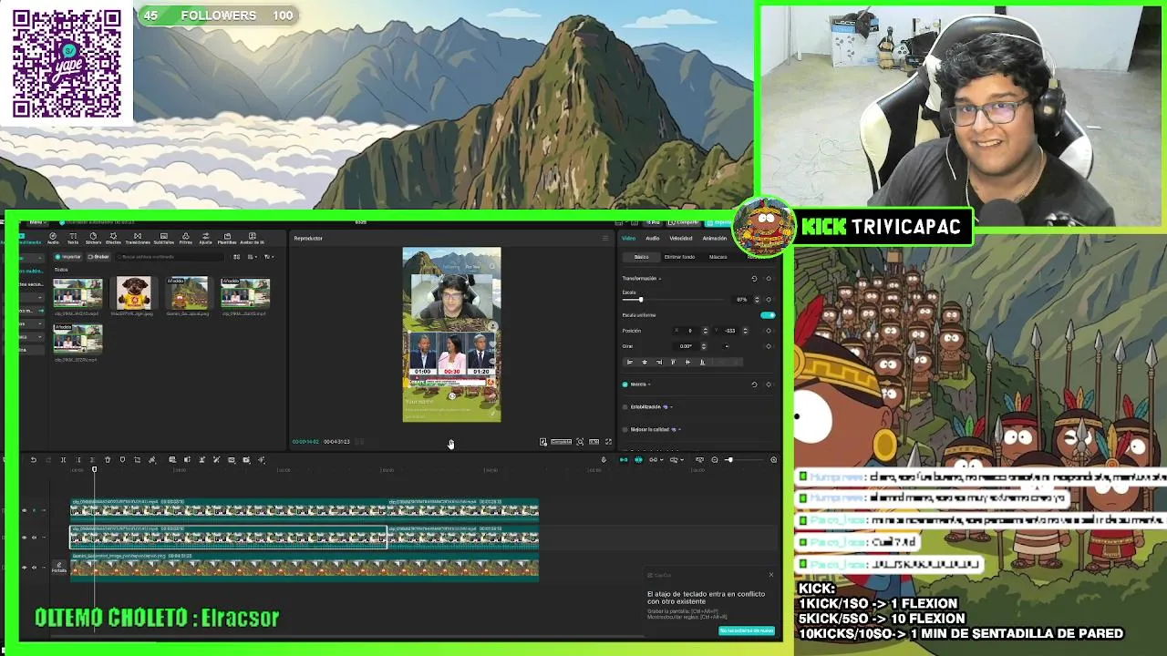Click the Portada cover button on main track
Image resolution: width=1167 pixels, height=656 pixels.
(x=58, y=568)
